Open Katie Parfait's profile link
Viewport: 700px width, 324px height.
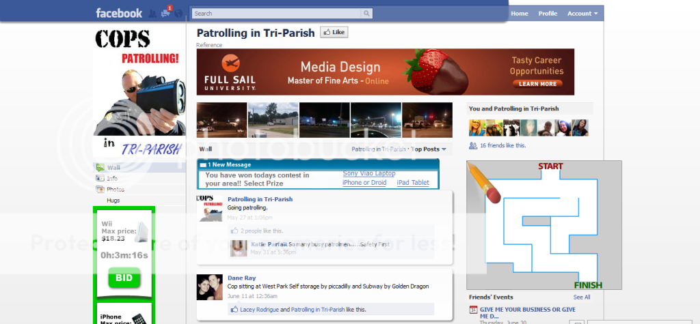click(269, 244)
